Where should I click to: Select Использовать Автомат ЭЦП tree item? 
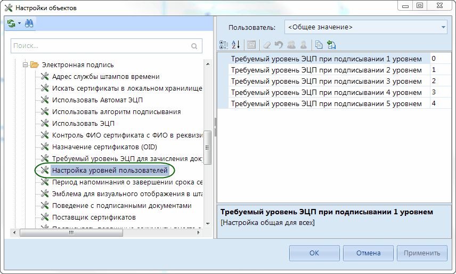coord(97,100)
